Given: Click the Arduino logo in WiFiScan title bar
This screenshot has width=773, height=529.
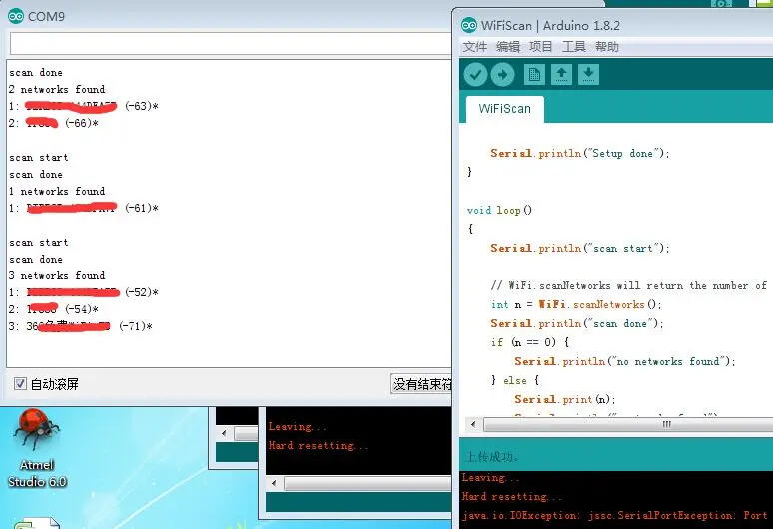Looking at the screenshot, I should (469, 25).
